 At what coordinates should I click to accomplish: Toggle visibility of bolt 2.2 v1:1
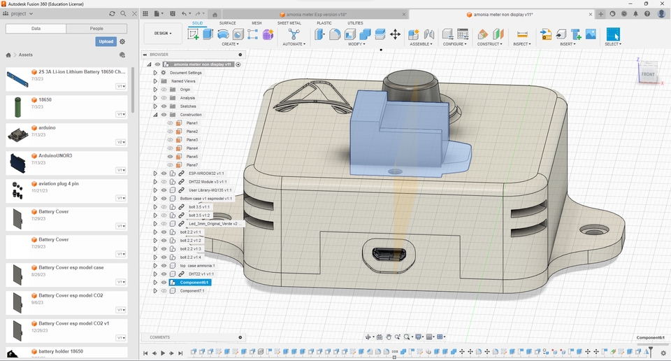pyautogui.click(x=164, y=232)
